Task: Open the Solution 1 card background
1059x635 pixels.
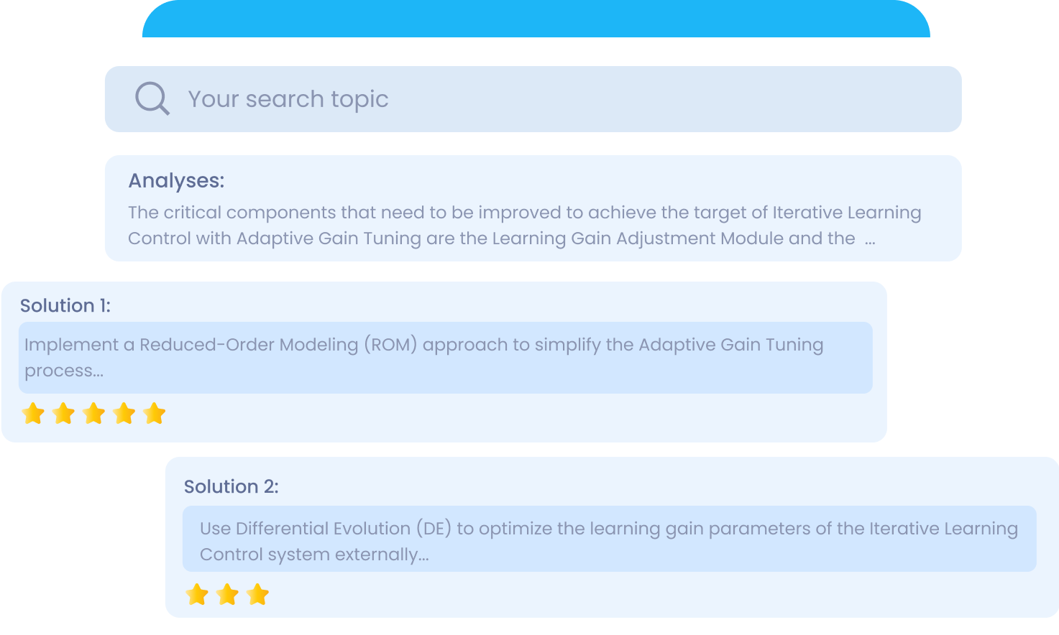Action: (444, 362)
